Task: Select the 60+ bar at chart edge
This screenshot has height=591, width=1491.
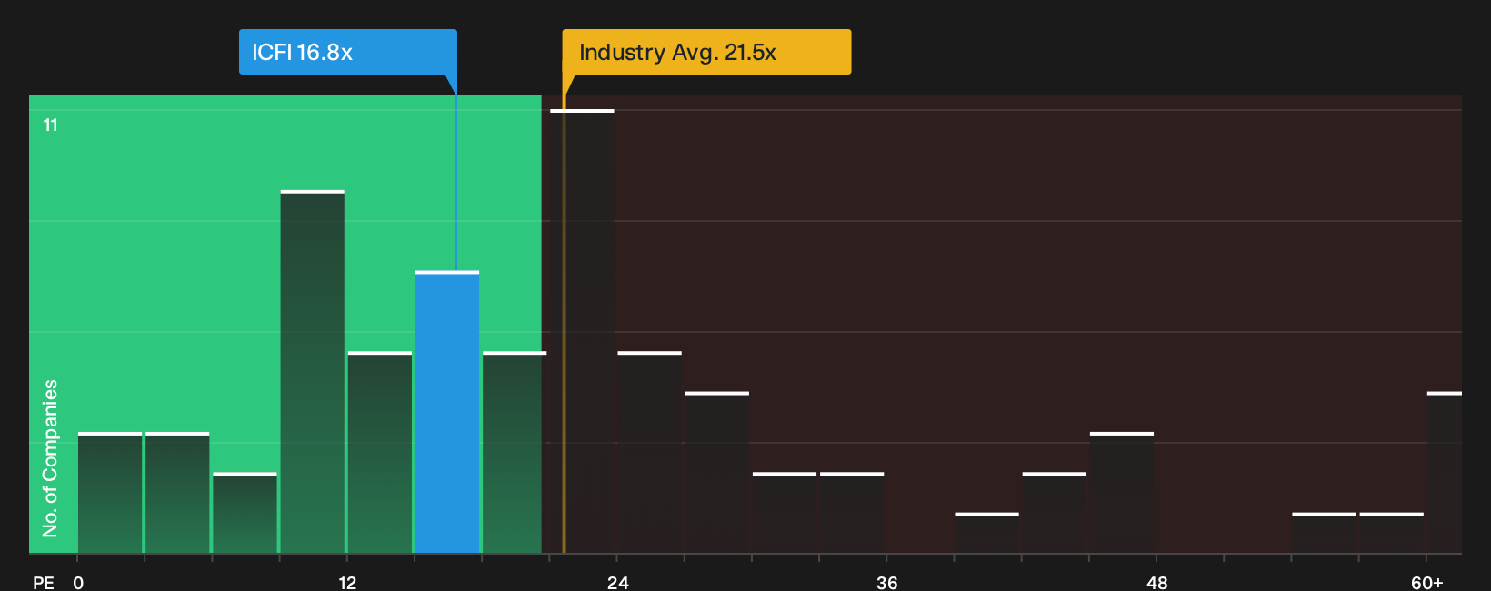Action: (x=1445, y=473)
